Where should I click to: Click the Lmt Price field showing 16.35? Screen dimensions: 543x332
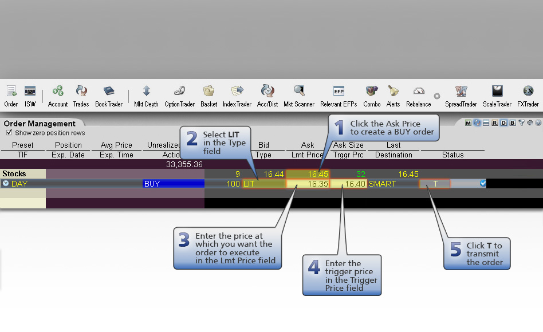click(308, 184)
